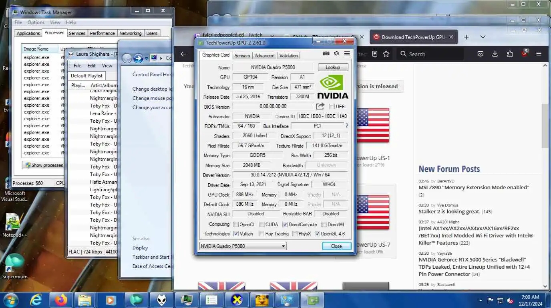Screen dimensions: 551x308
Task: Switch to GPU-Z Validation tab
Action: (x=289, y=56)
